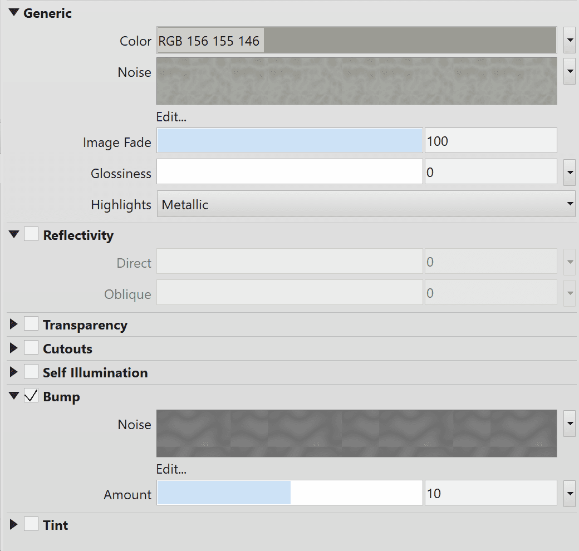Expand the Cutouts section
Image resolution: width=579 pixels, height=551 pixels.
click(13, 349)
